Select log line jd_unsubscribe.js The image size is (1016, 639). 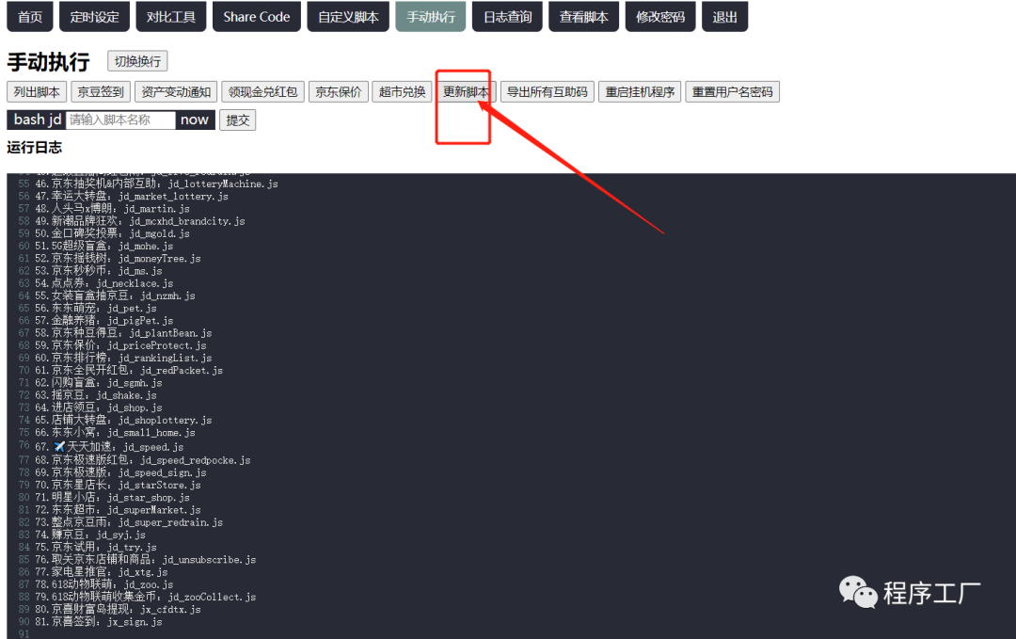(146, 560)
